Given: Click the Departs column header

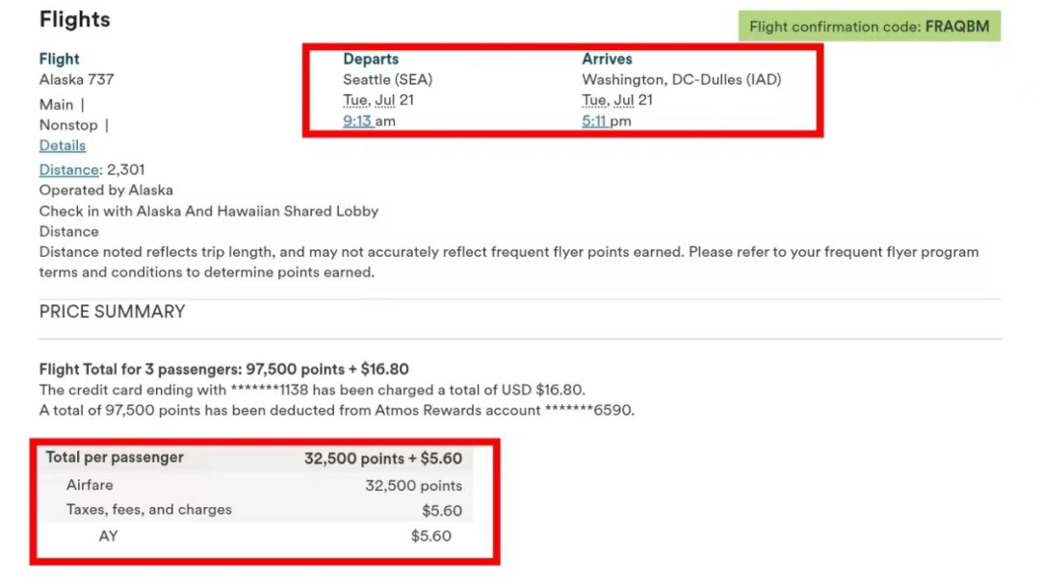Looking at the screenshot, I should pyautogui.click(x=371, y=59).
